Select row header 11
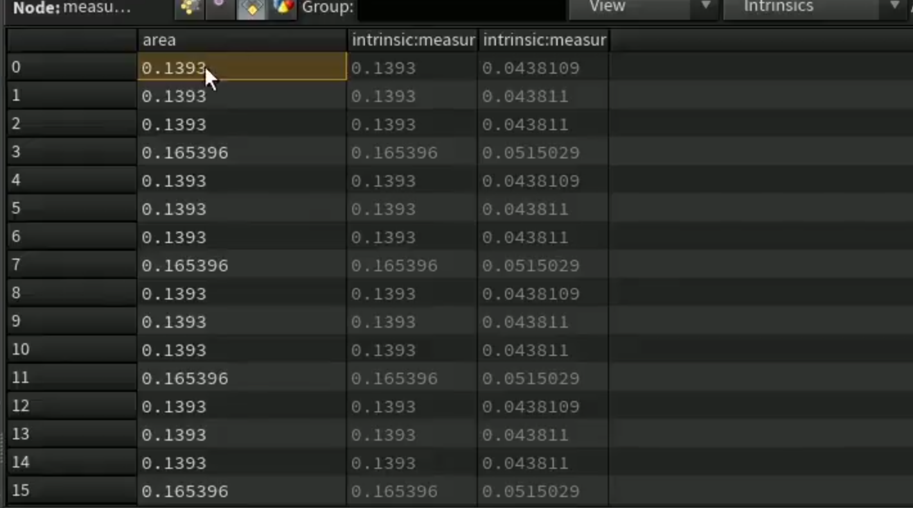The image size is (913, 508). pyautogui.click(x=72, y=377)
